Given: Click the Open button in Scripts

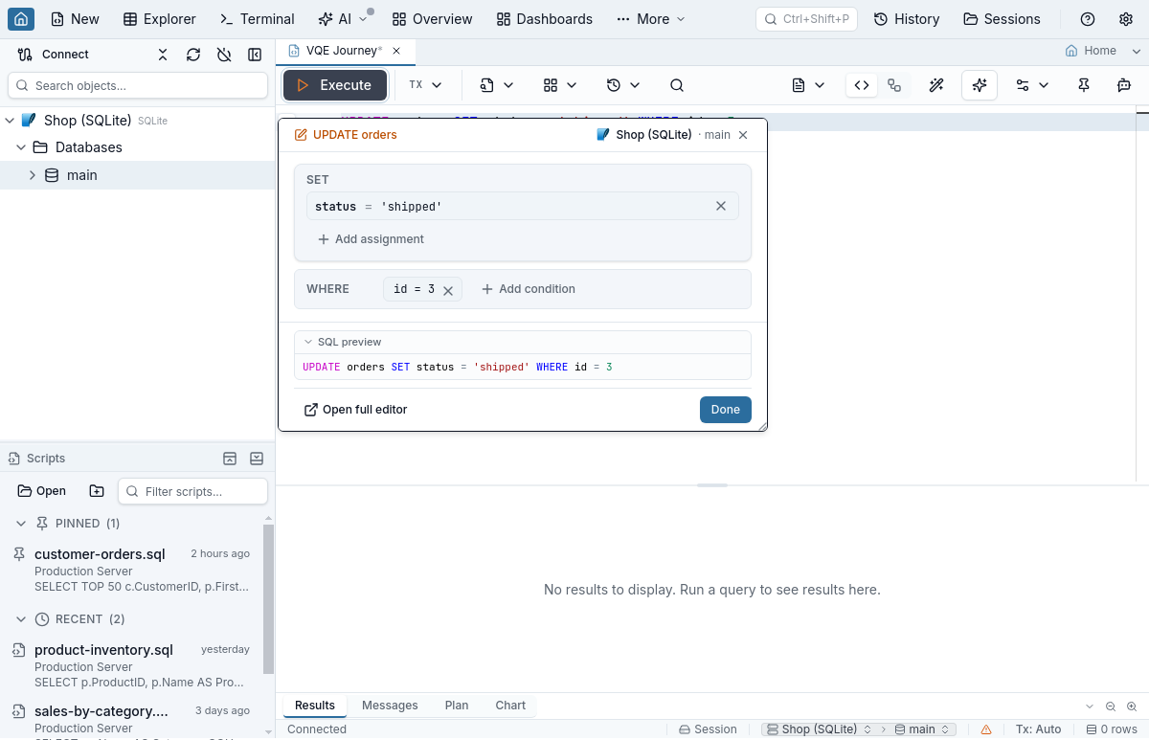Looking at the screenshot, I should pos(42,491).
